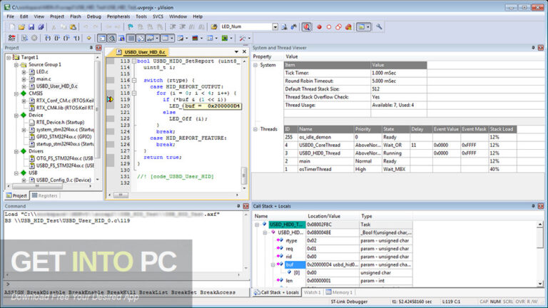Open the Flash menu
Viewport: 548px width, 308px height.
(x=75, y=16)
